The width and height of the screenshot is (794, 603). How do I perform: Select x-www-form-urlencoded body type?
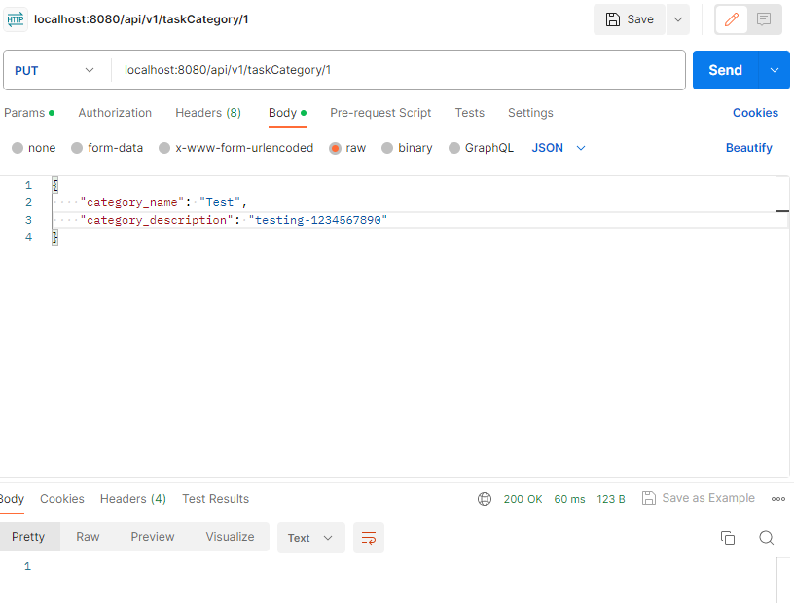pyautogui.click(x=236, y=147)
